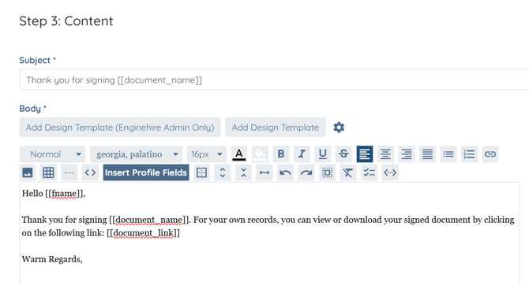529x285 pixels.
Task: Click the Add Design Template button
Action: click(276, 128)
